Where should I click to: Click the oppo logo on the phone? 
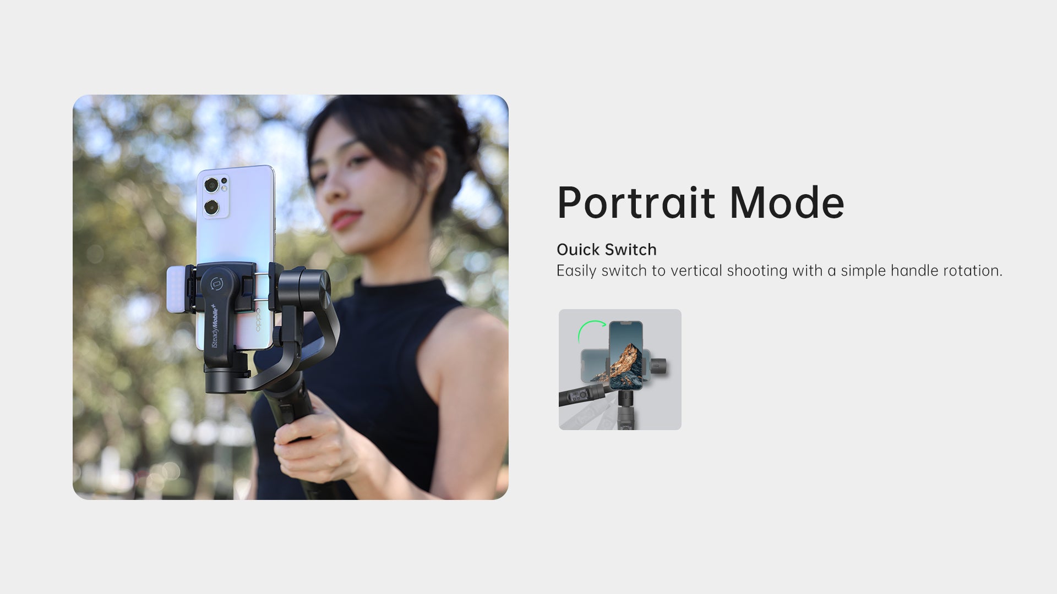click(x=259, y=320)
